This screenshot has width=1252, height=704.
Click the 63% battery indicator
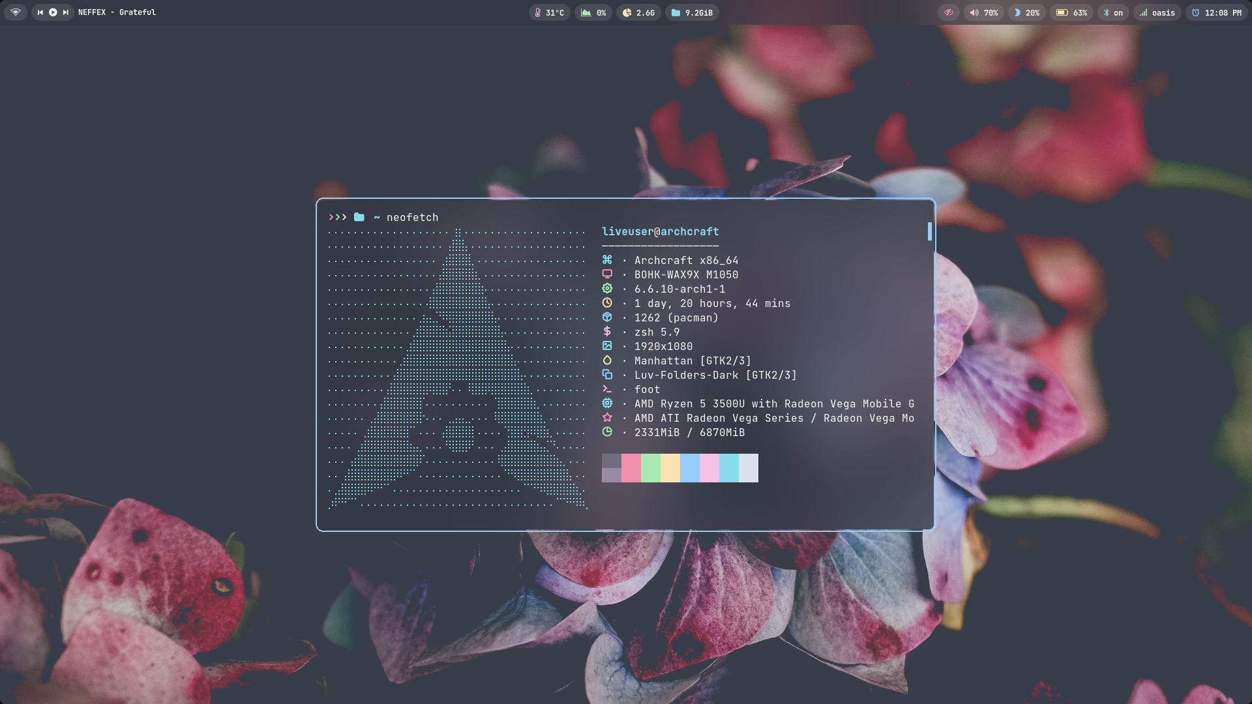coord(1071,12)
